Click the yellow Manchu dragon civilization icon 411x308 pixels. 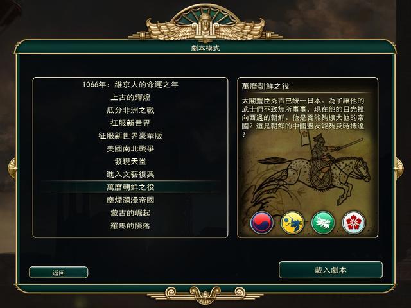point(292,223)
